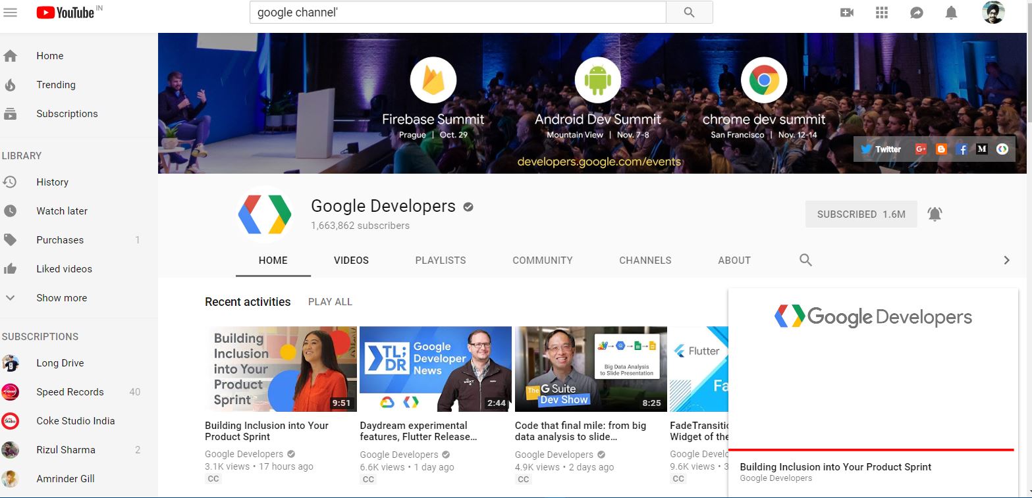1032x498 pixels.
Task: Click Purchases label in sidebar
Action: click(60, 240)
